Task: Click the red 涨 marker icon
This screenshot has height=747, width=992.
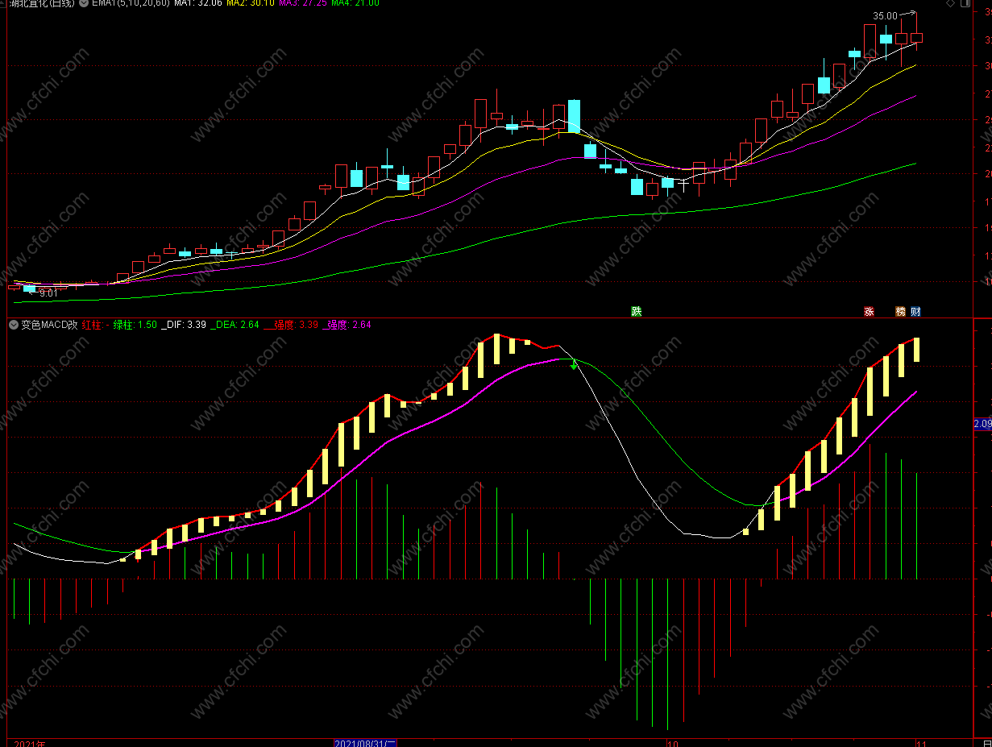Action: click(x=869, y=311)
